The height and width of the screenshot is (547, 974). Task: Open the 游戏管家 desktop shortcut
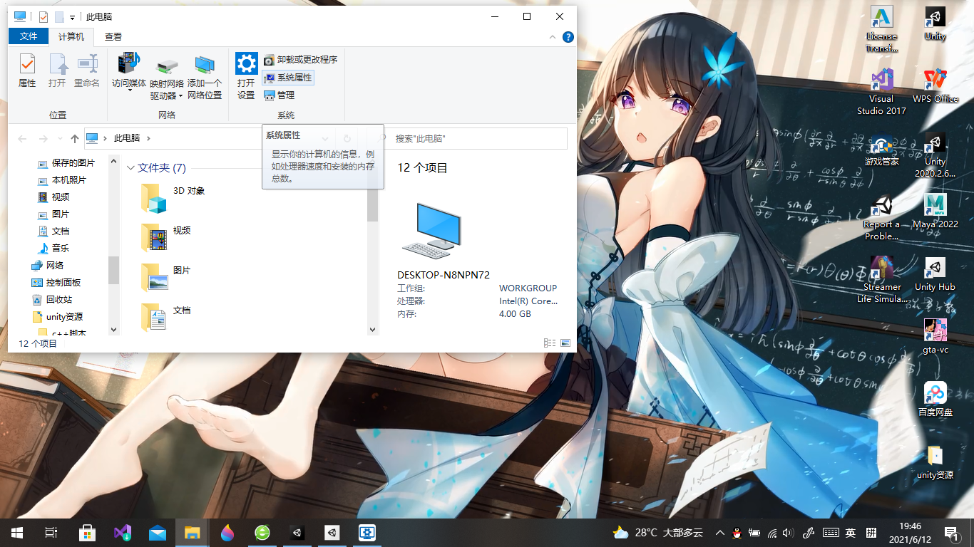[x=882, y=149]
